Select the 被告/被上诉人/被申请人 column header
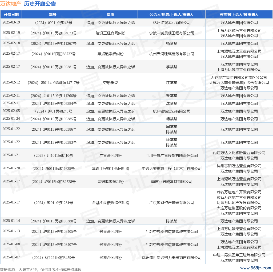This screenshot has width=273, height=272. pos(239,15)
